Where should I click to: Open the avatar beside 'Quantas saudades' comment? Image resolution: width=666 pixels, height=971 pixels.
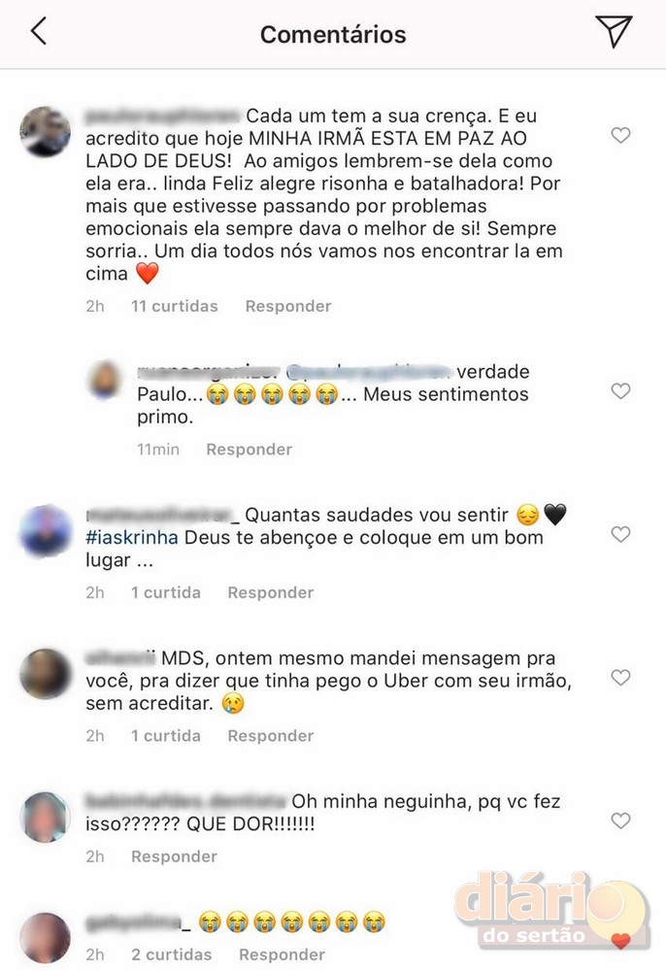coord(46,531)
